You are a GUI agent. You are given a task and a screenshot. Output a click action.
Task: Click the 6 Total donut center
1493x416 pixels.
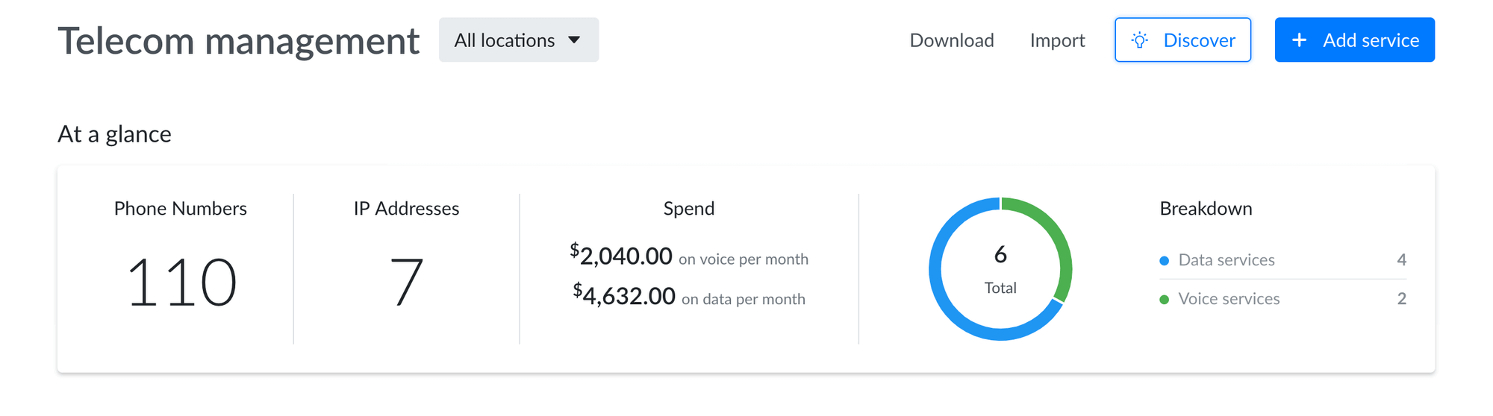(x=1000, y=268)
